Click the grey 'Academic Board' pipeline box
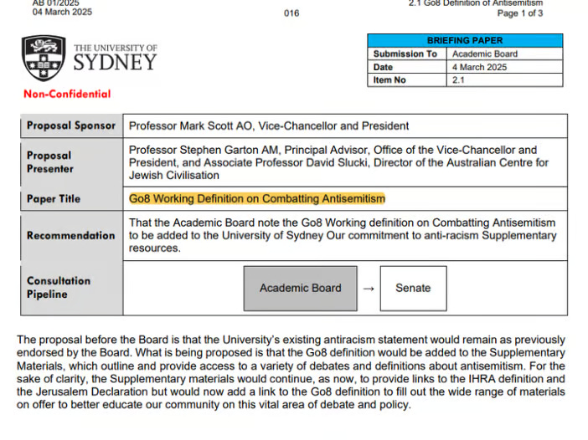This screenshot has width=588, height=440. point(301,289)
